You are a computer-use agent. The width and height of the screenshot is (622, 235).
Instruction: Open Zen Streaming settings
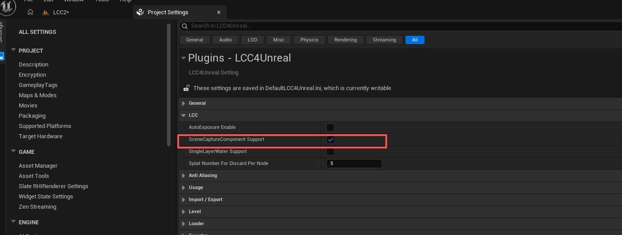pyautogui.click(x=38, y=207)
